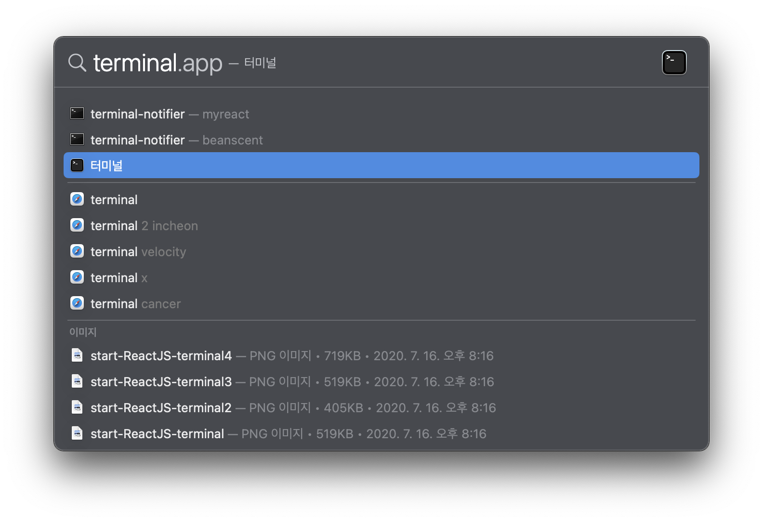Click the Safari icon beside 'terminal' suggestion
763x522 pixels.
click(x=77, y=199)
